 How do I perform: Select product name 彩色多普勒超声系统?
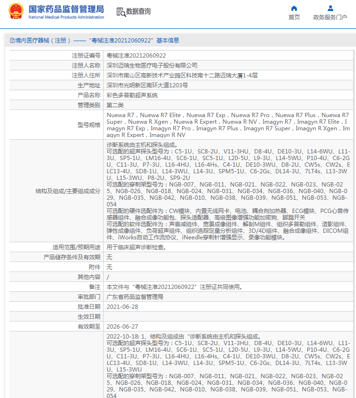[x=132, y=95]
